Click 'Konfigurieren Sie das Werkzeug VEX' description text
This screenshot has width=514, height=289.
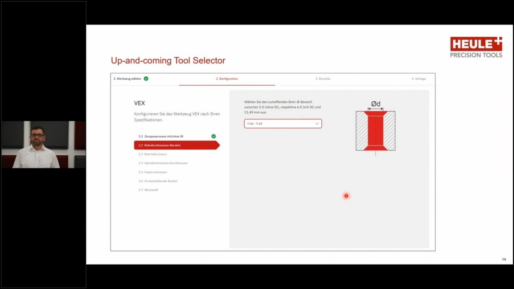[x=177, y=117]
